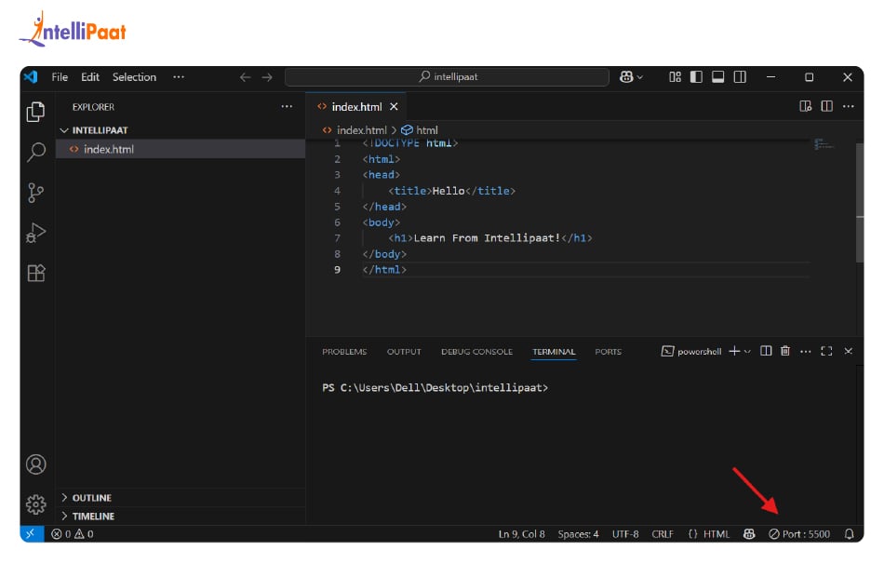Click Ln 9, Col 8 in status bar
This screenshot has width=884, height=564.
(x=521, y=534)
